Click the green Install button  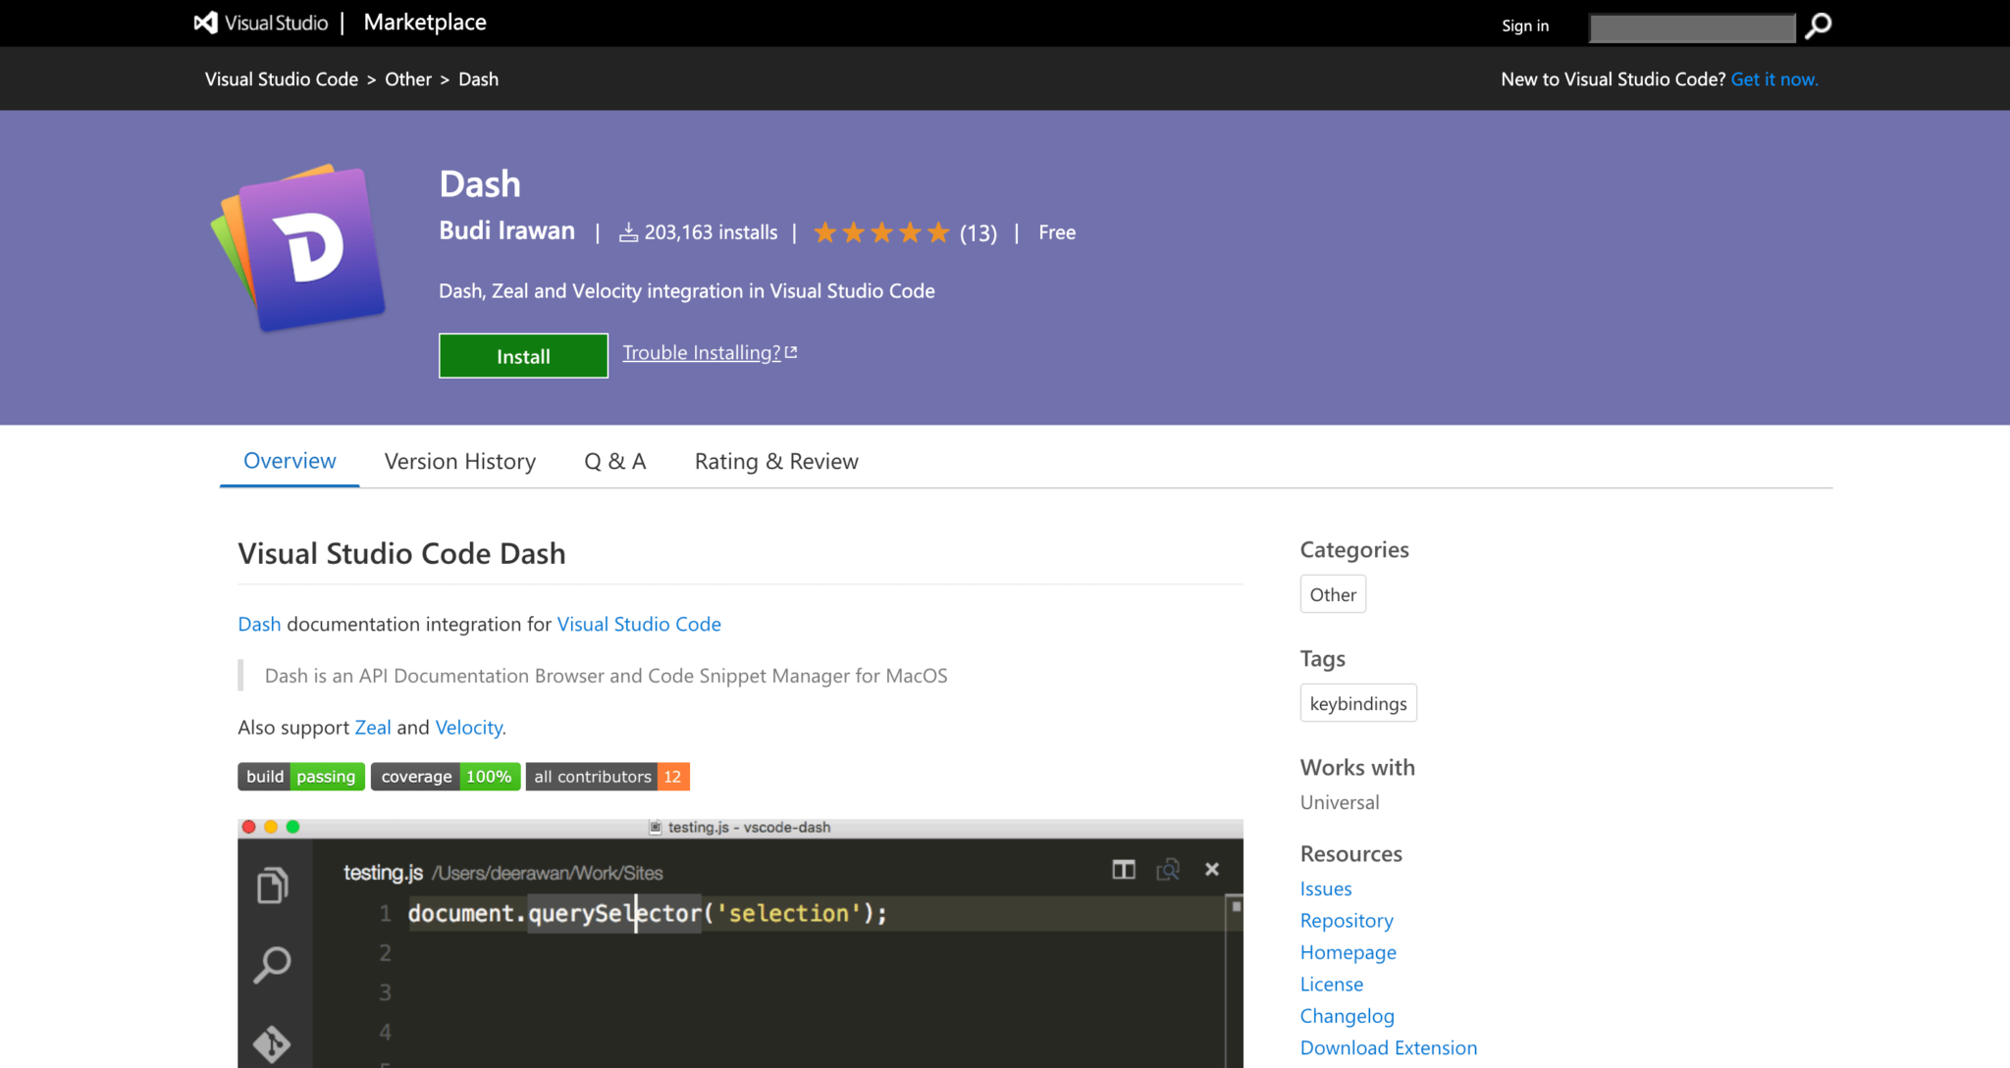[522, 355]
